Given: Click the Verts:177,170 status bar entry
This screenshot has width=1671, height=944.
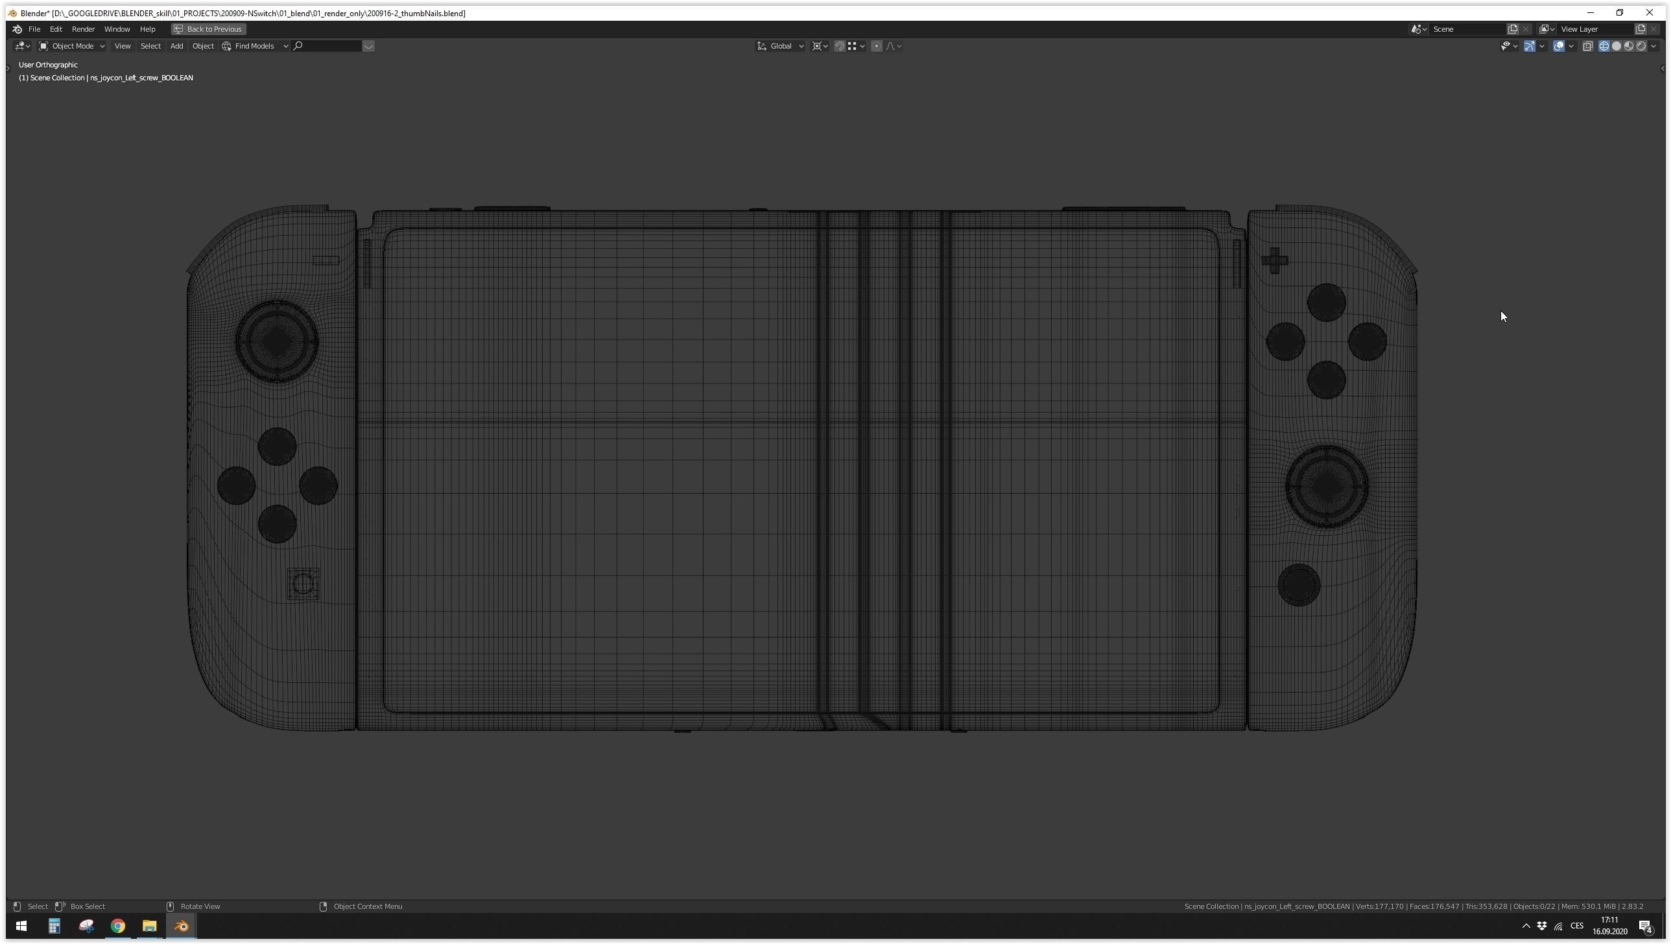Looking at the screenshot, I should [x=1380, y=906].
